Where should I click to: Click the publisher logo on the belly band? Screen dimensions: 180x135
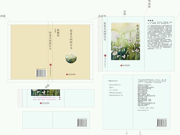[x=45, y=103]
